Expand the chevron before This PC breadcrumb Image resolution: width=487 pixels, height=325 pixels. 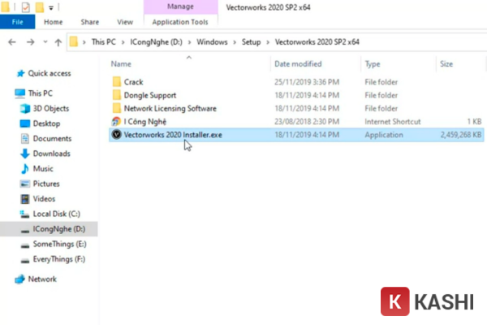[x=84, y=42]
